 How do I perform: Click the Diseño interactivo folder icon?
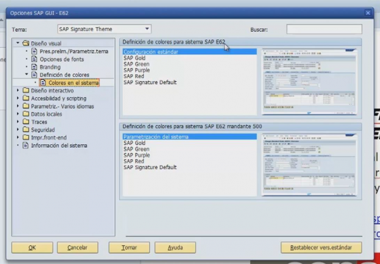click(26, 91)
